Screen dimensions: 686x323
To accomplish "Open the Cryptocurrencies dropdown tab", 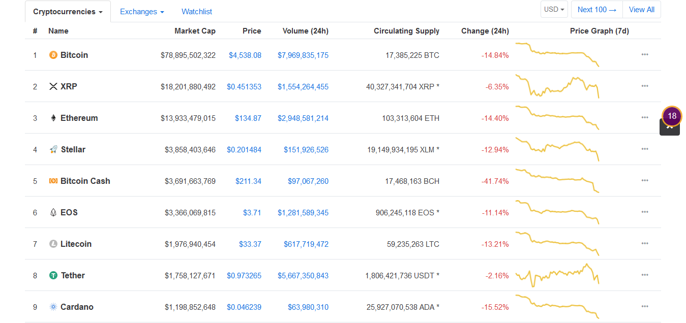I will click(x=68, y=11).
